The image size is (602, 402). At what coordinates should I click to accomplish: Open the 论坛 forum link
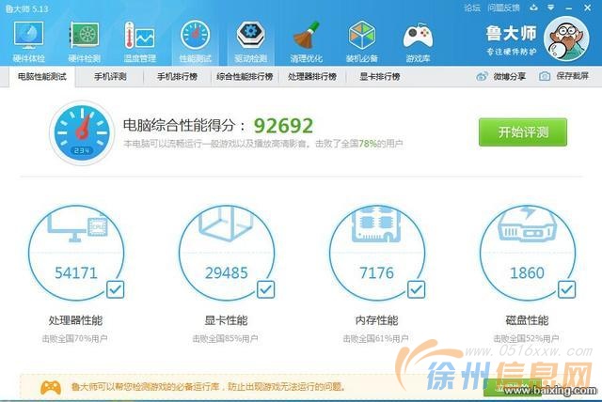pyautogui.click(x=472, y=8)
